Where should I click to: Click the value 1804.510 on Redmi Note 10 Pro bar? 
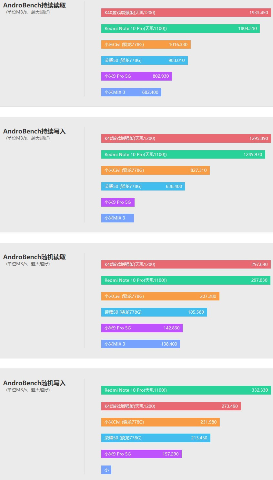(x=248, y=28)
